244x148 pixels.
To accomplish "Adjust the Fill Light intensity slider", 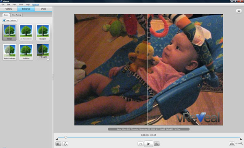I will [x=48, y=59].
